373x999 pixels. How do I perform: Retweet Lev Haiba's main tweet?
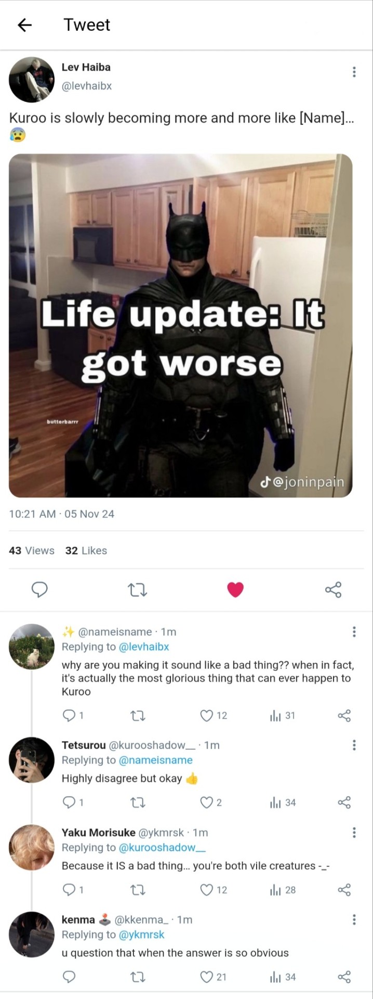click(x=138, y=590)
